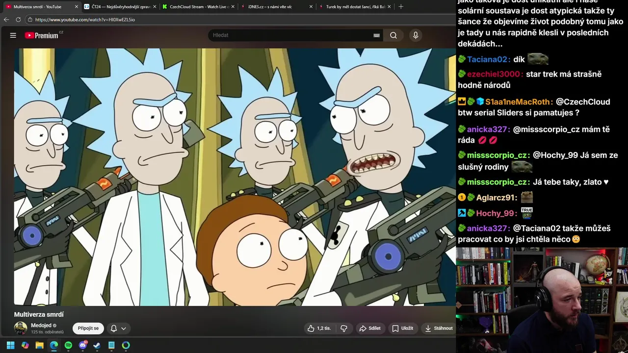Viewport: 628px width, 353px height.
Task: Share the video via Sdílet button
Action: [370, 328]
